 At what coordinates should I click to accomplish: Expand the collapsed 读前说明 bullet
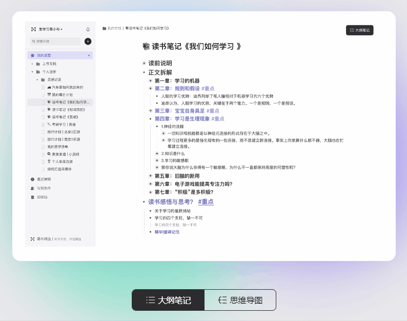pyautogui.click(x=144, y=63)
